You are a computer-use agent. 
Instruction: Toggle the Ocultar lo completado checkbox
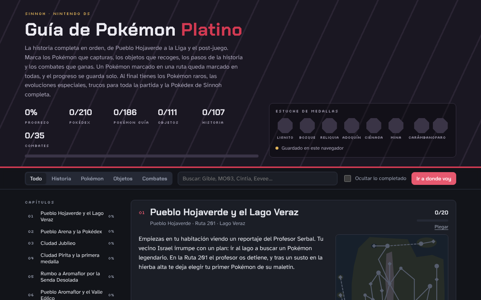click(348, 178)
